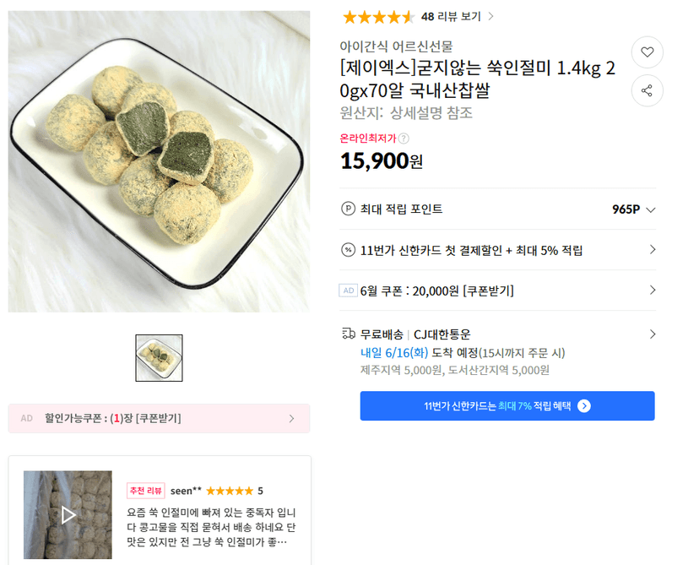This screenshot has width=699, height=565.
Task: Click the 할인가능쿠폰 쿠폰받기 banner
Action: (159, 418)
